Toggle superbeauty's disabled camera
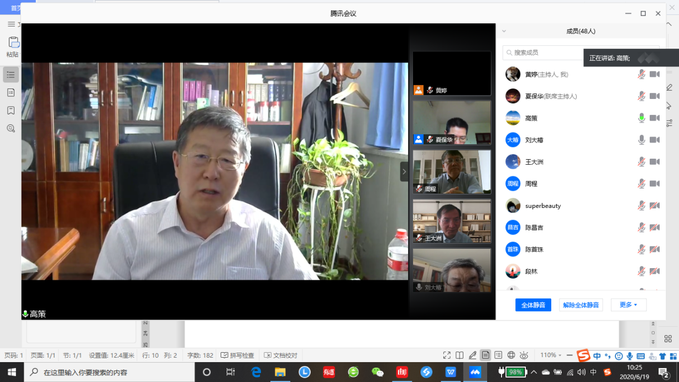 tap(655, 206)
